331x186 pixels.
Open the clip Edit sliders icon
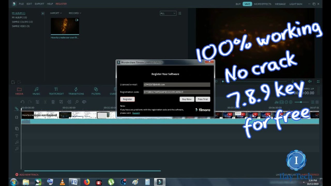click(x=37, y=102)
